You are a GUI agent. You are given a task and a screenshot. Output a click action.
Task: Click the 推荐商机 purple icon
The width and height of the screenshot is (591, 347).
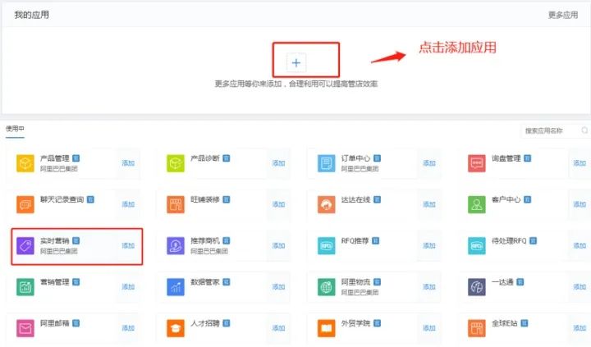176,245
